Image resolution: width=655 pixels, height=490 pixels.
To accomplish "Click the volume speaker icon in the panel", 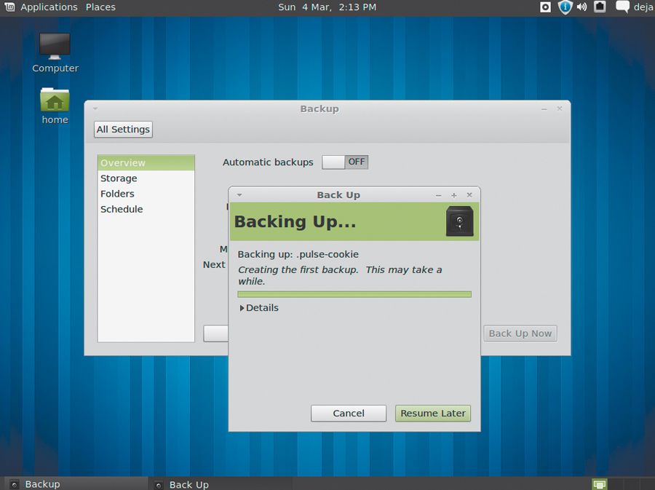I will point(583,7).
